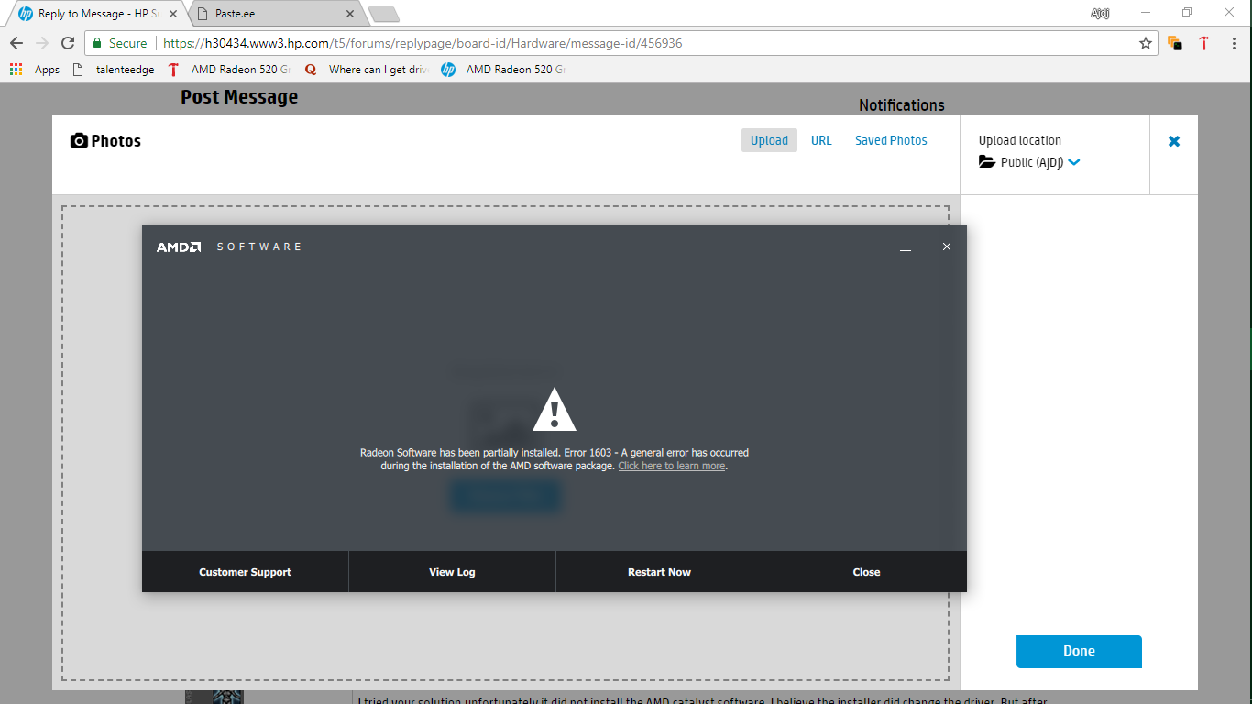1252x704 pixels.
Task: Click the warning triangle icon in the AMD installer
Action: point(555,410)
